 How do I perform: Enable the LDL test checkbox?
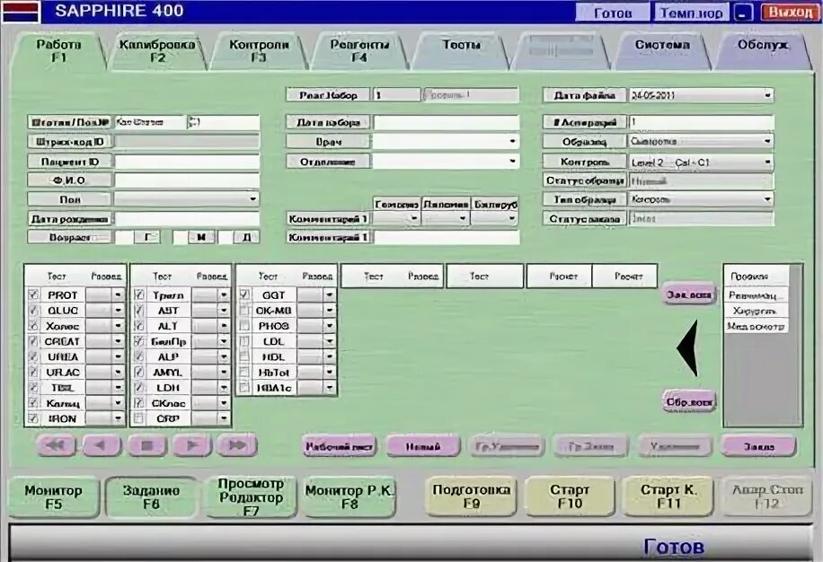(x=244, y=341)
